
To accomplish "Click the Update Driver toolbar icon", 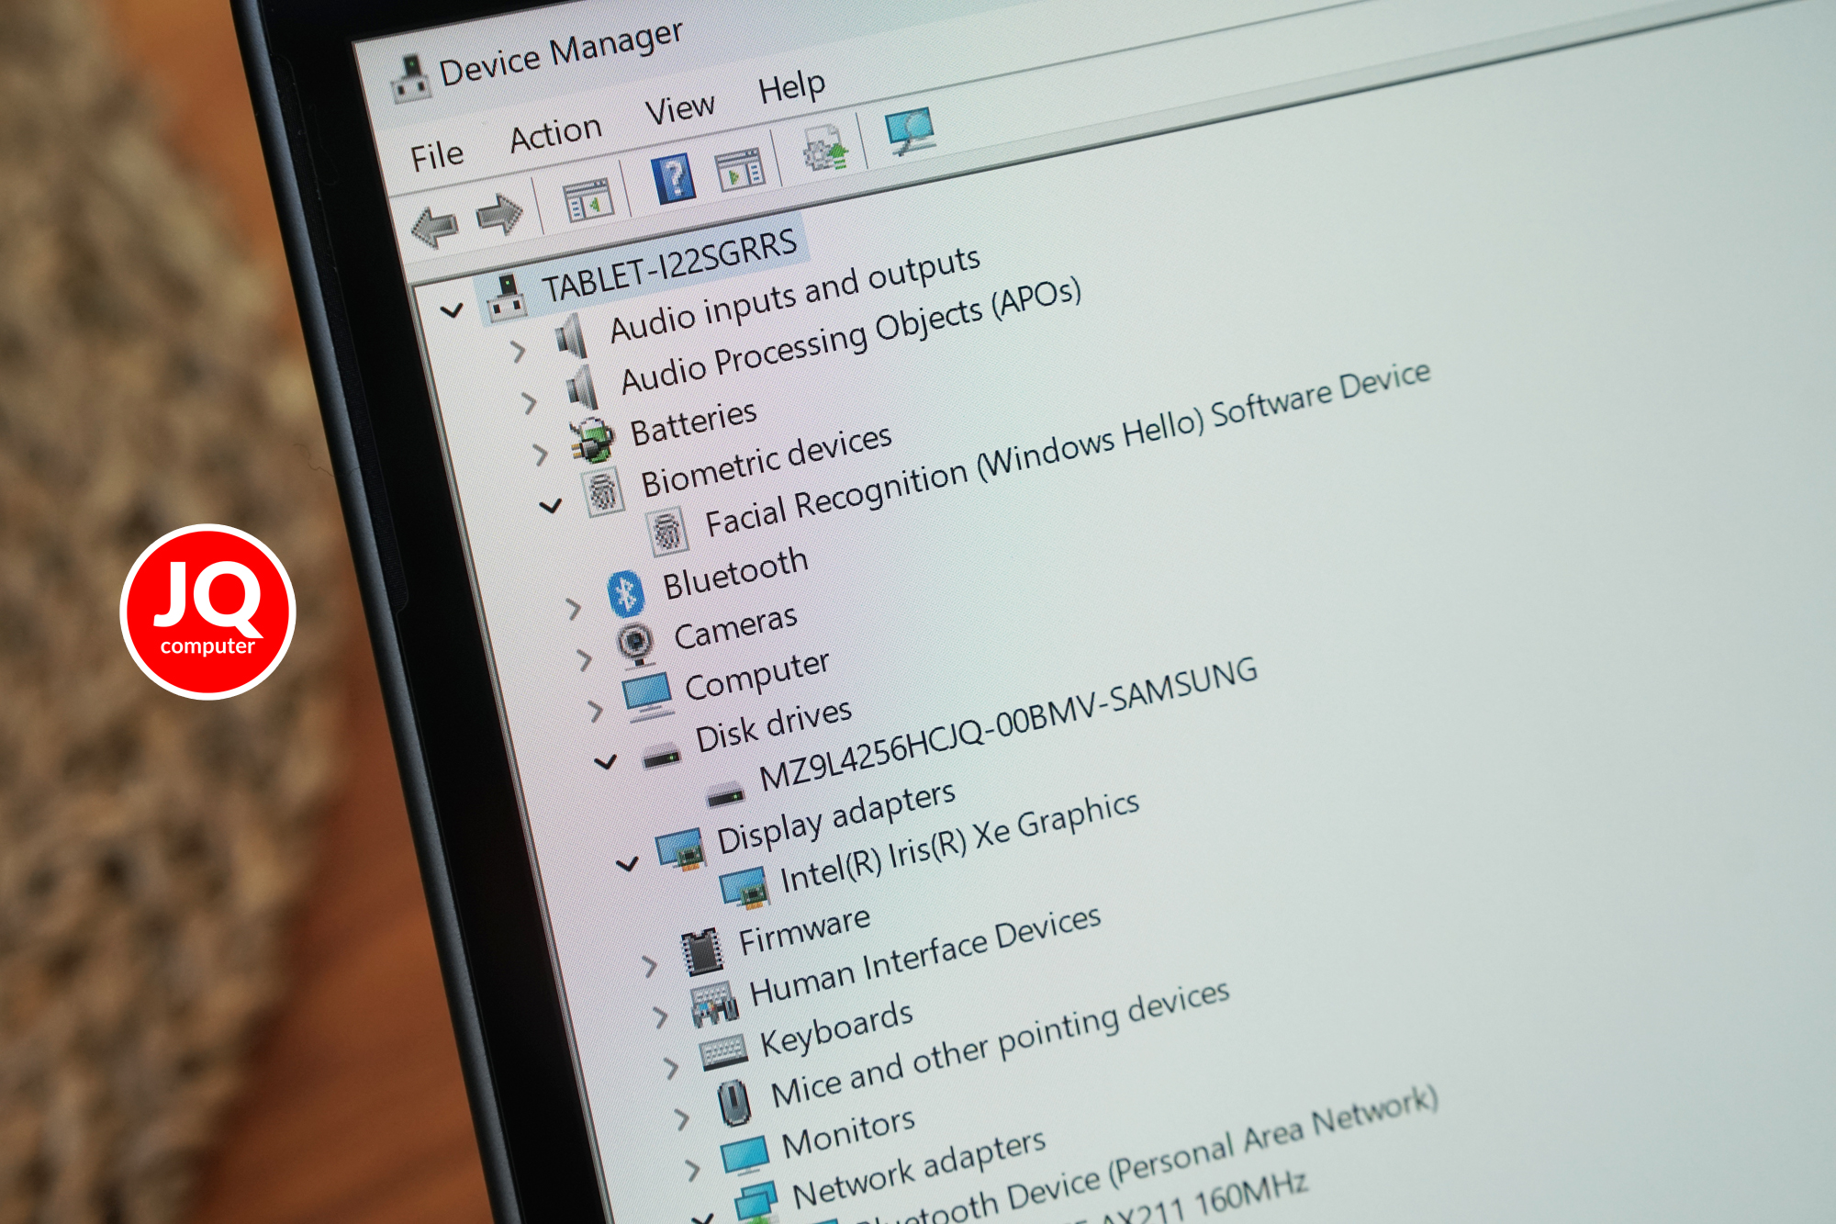I will [x=825, y=149].
